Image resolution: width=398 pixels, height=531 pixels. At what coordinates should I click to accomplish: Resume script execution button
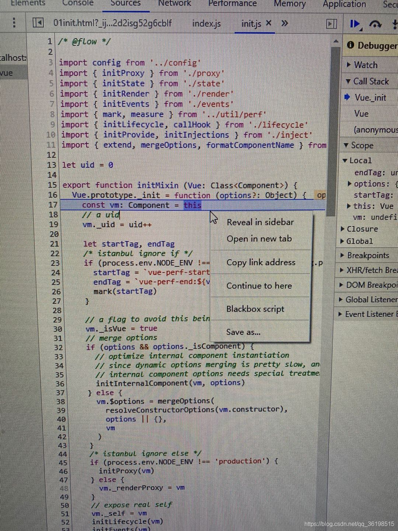(355, 24)
